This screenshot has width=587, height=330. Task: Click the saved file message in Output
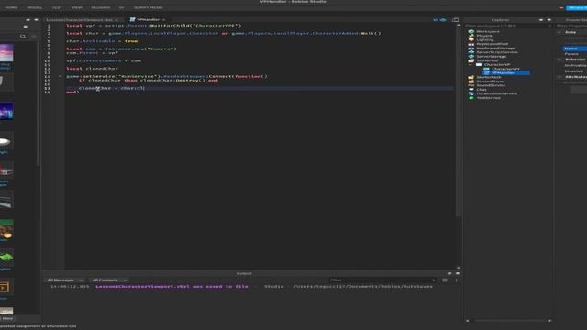(x=172, y=287)
